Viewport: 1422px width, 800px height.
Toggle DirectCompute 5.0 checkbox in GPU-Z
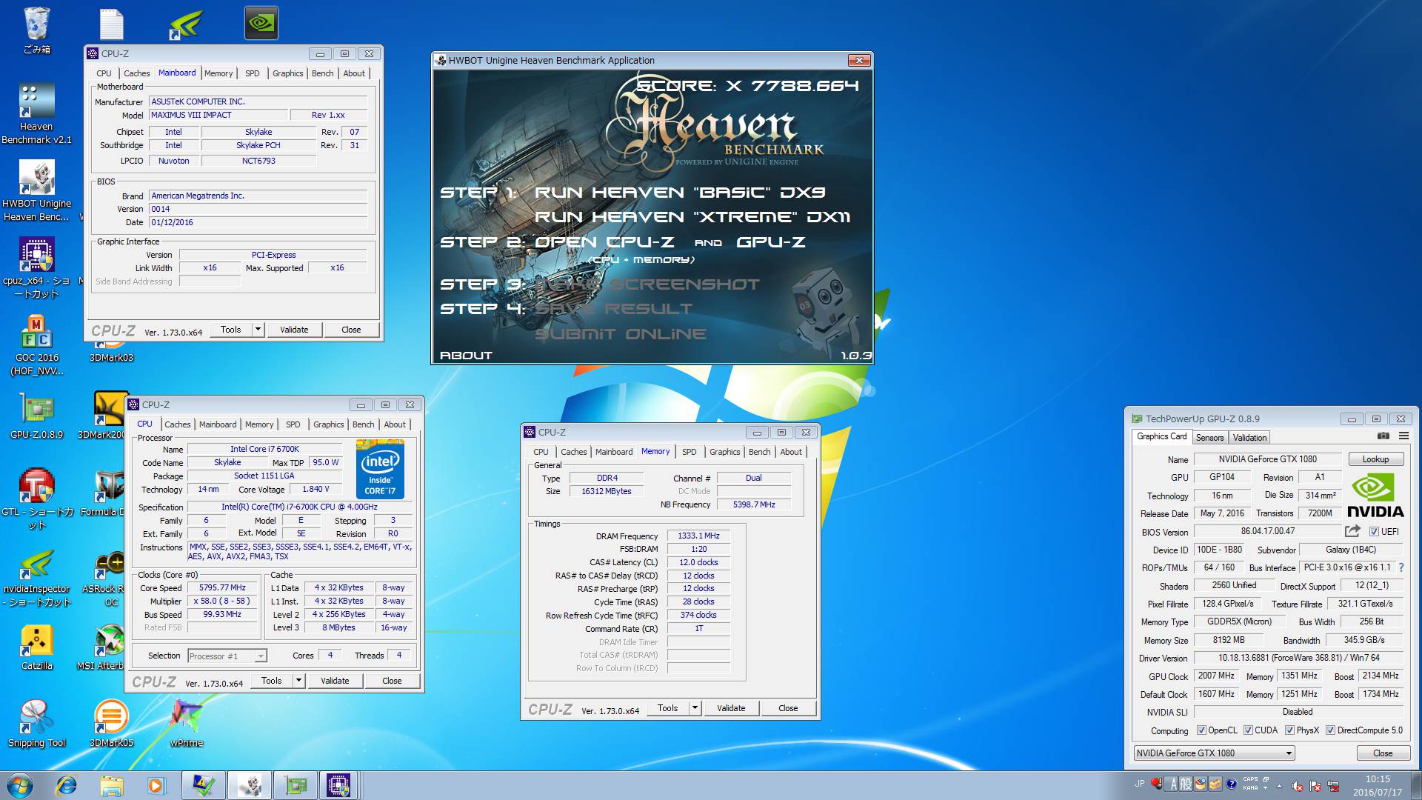pos(1330,730)
